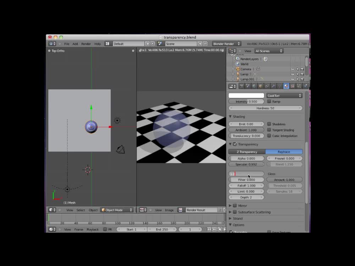Open the Particles properties tab
355x266 pixels.
coord(300,86)
